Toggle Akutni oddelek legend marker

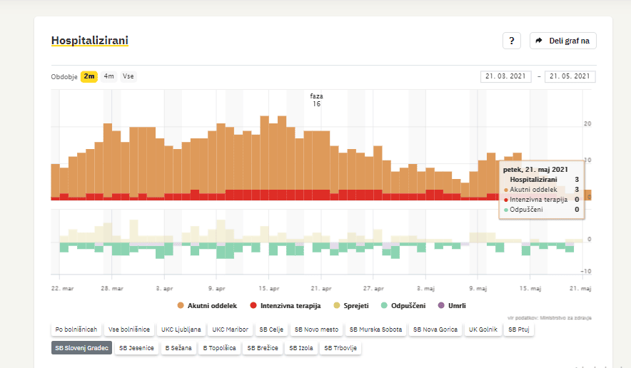[181, 305]
